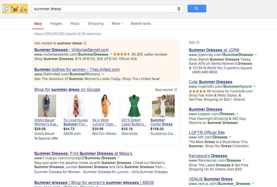
Task: Open 'To Love Kuvaa Summer Flor...' product link
Action: [x=75, y=122]
